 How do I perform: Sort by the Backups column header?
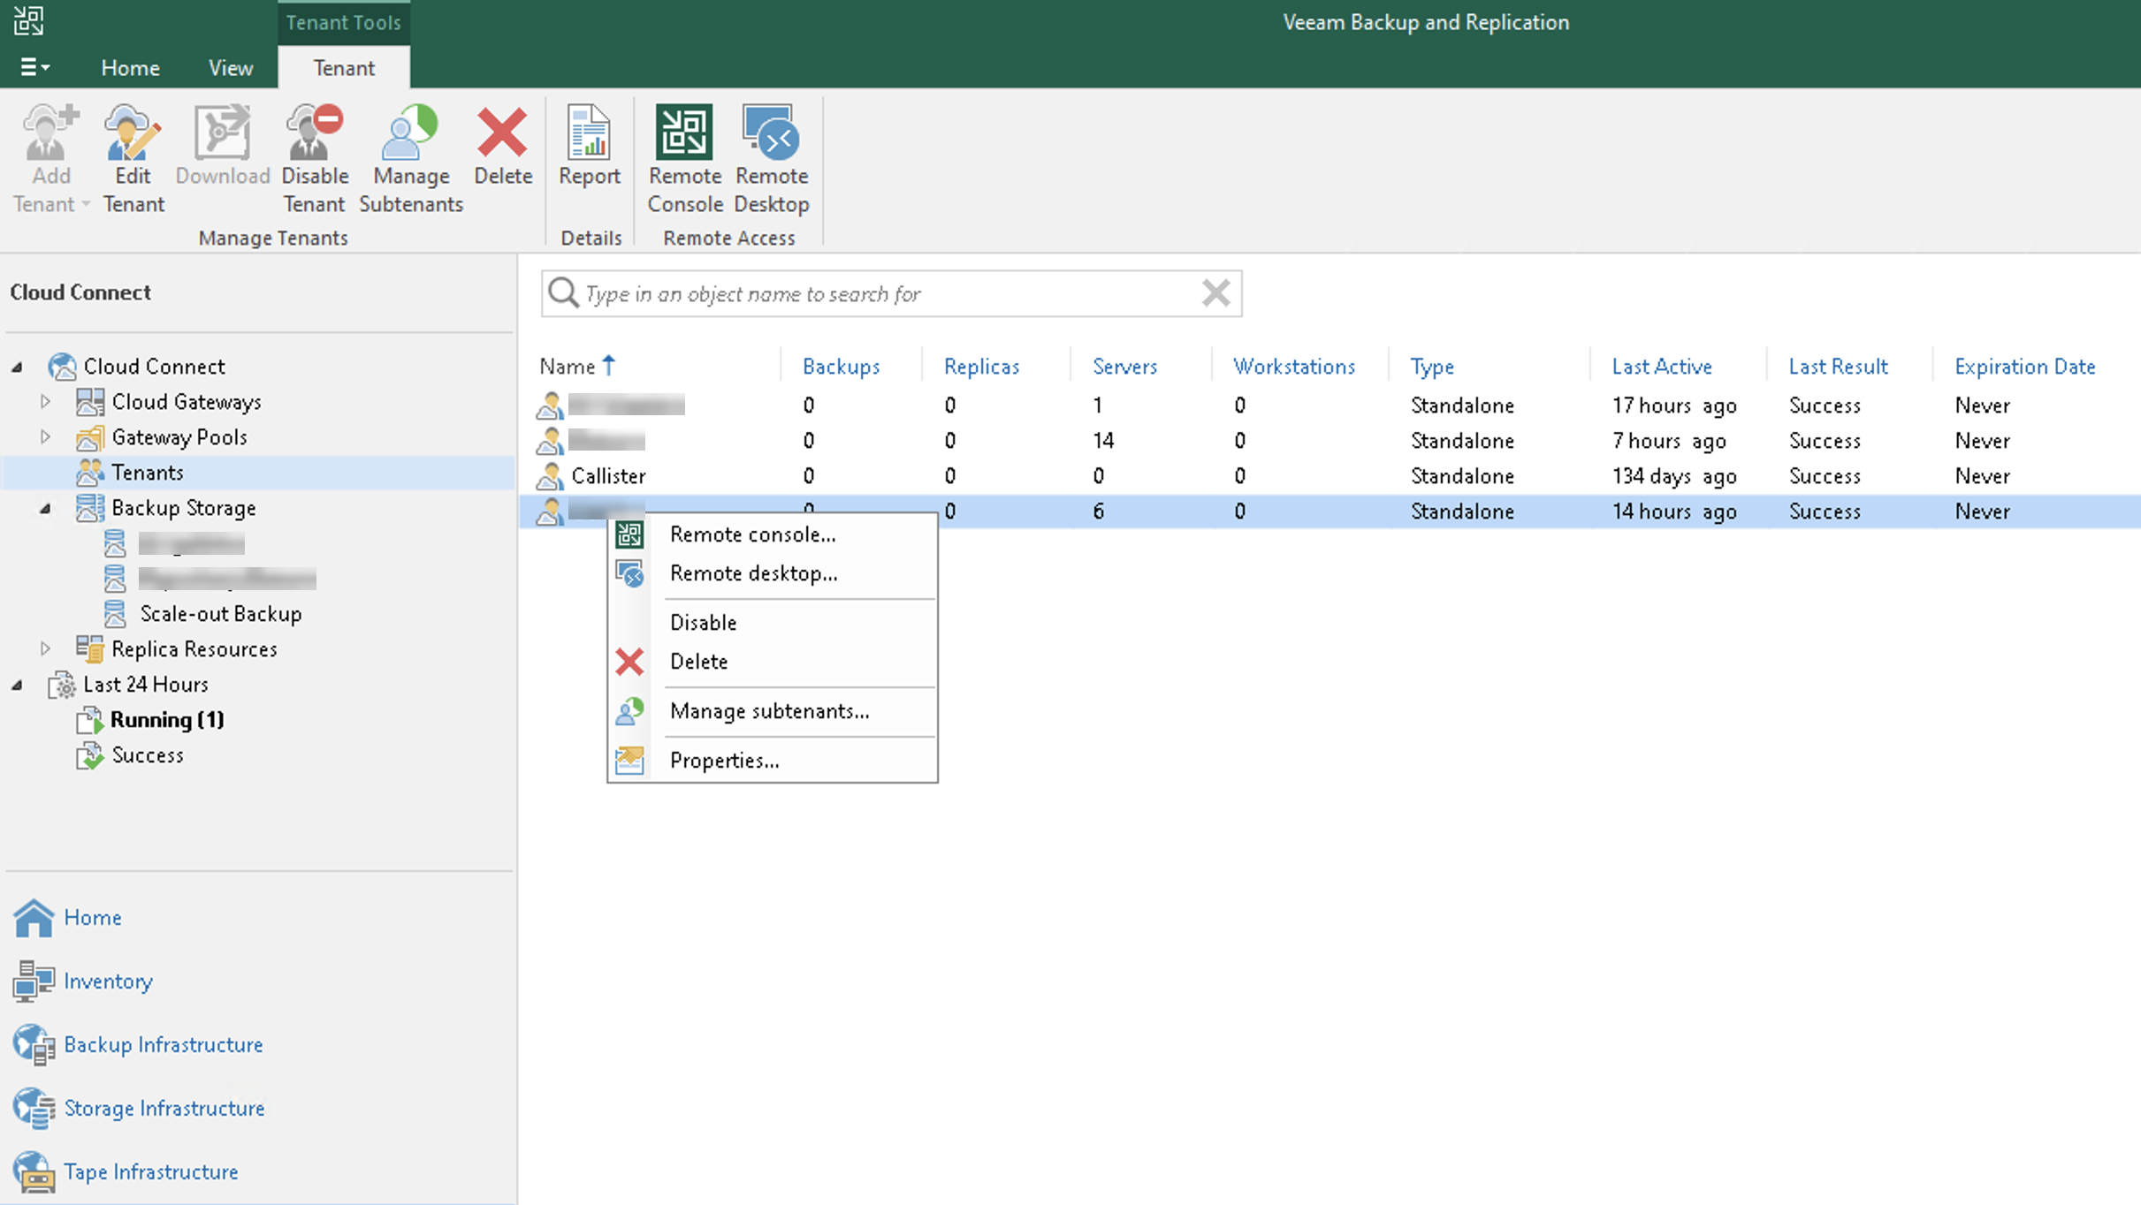[x=841, y=367]
